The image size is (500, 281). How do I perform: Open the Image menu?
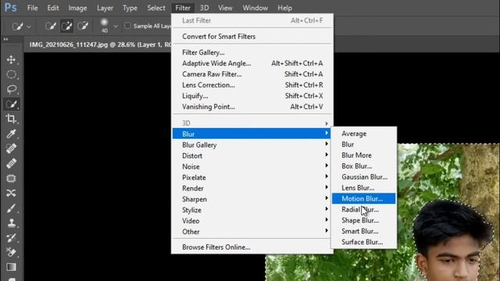click(77, 8)
